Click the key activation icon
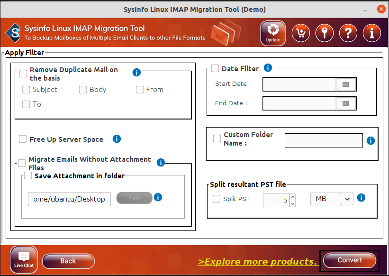 click(324, 33)
